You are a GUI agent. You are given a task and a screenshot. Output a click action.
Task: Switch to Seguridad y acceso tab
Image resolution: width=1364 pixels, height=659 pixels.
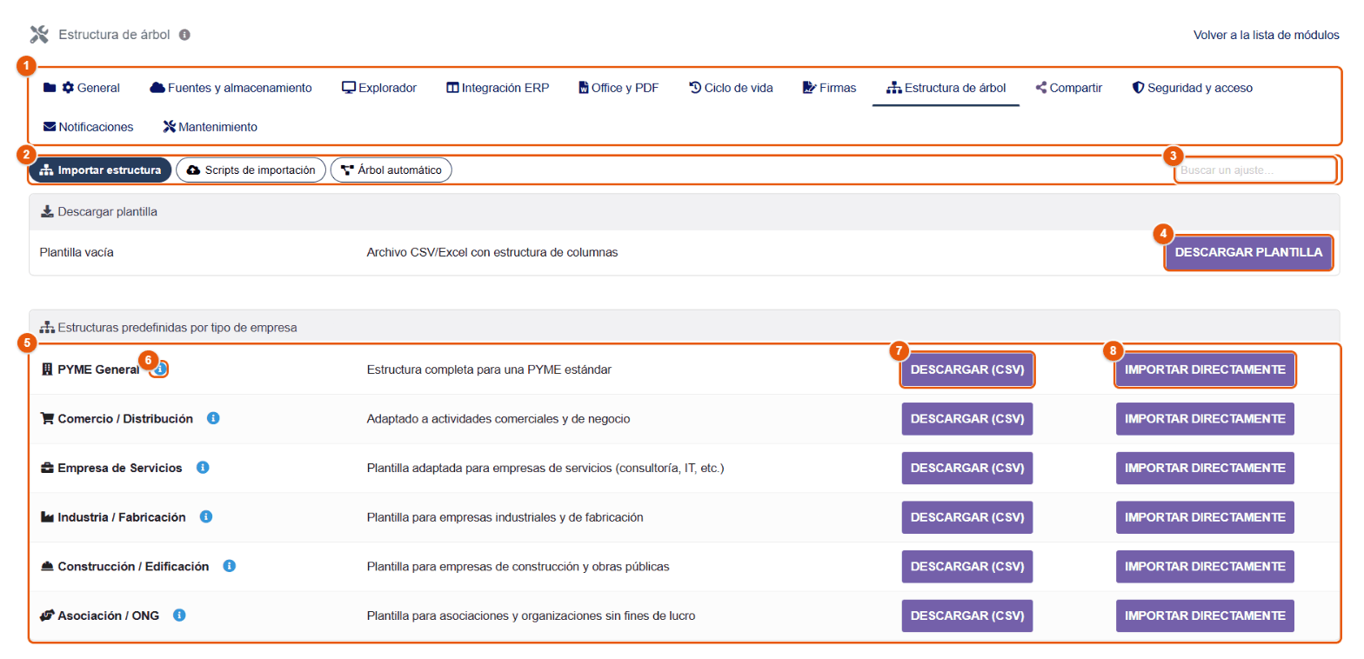coord(1192,88)
